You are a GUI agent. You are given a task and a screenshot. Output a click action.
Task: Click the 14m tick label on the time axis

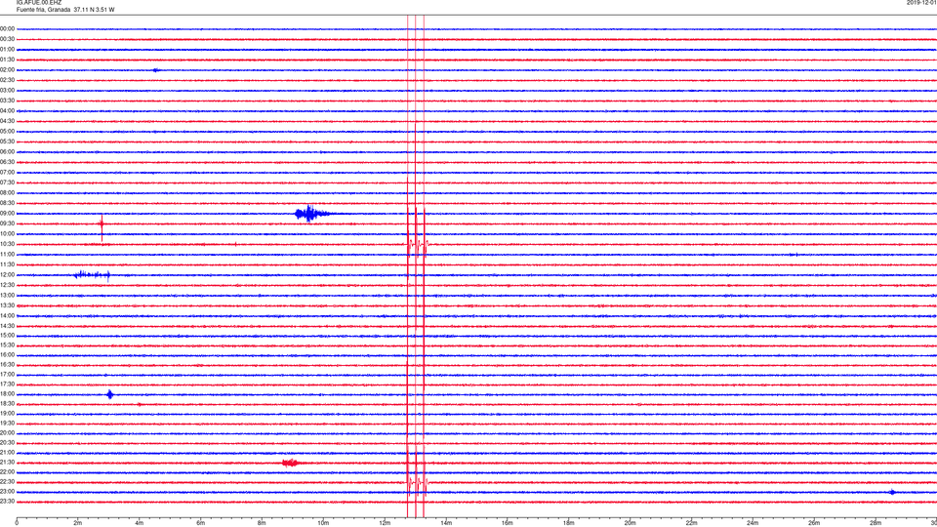(446, 523)
